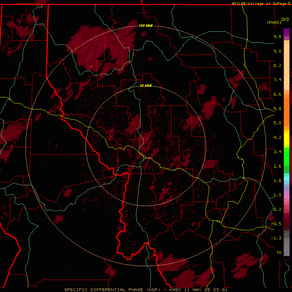This screenshot has height=292, width=292.
Task: Click the radar site dot at the map center
Action: [x=146, y=146]
